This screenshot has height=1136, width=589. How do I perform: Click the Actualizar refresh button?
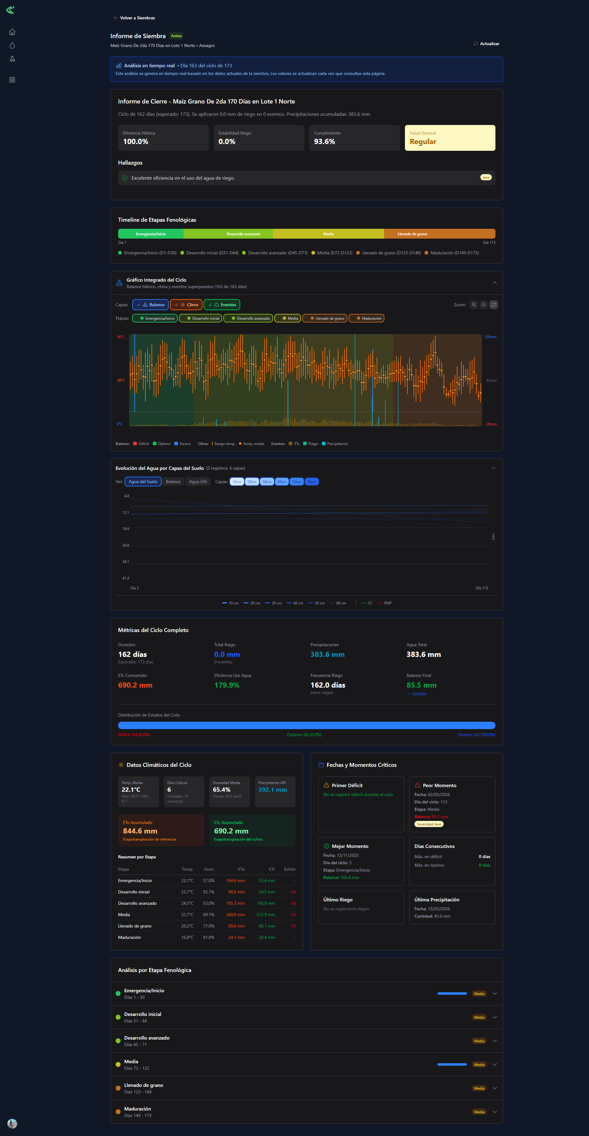486,44
